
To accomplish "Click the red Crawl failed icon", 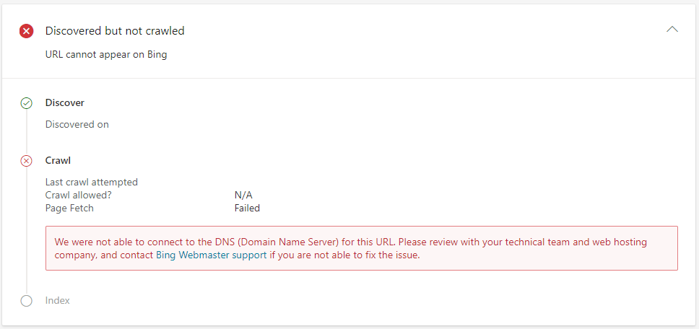I will point(26,161).
